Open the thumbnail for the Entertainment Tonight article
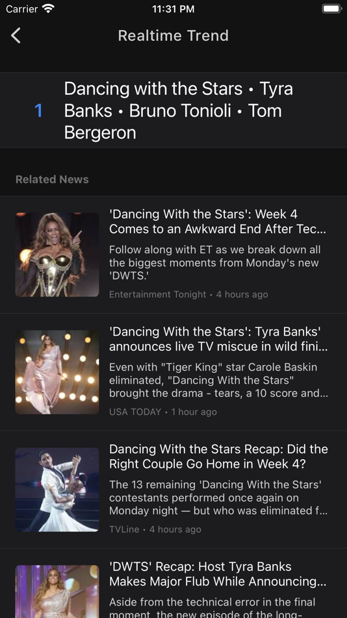The width and height of the screenshot is (347, 618). [57, 254]
